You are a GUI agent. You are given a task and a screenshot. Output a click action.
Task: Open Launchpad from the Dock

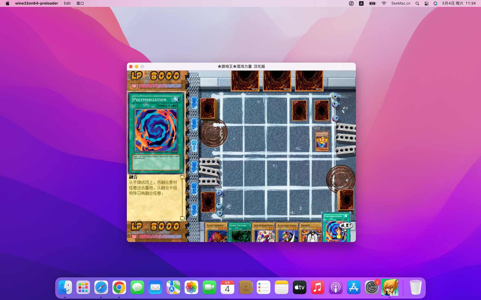click(83, 287)
